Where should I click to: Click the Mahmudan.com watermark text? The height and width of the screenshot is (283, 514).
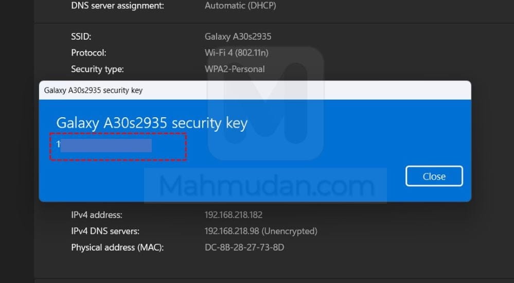point(265,185)
